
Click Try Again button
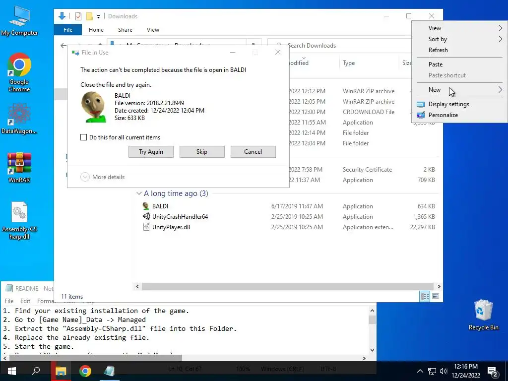pyautogui.click(x=151, y=152)
